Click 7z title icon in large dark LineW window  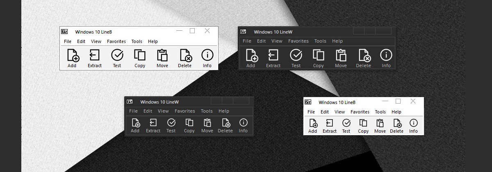coord(244,32)
